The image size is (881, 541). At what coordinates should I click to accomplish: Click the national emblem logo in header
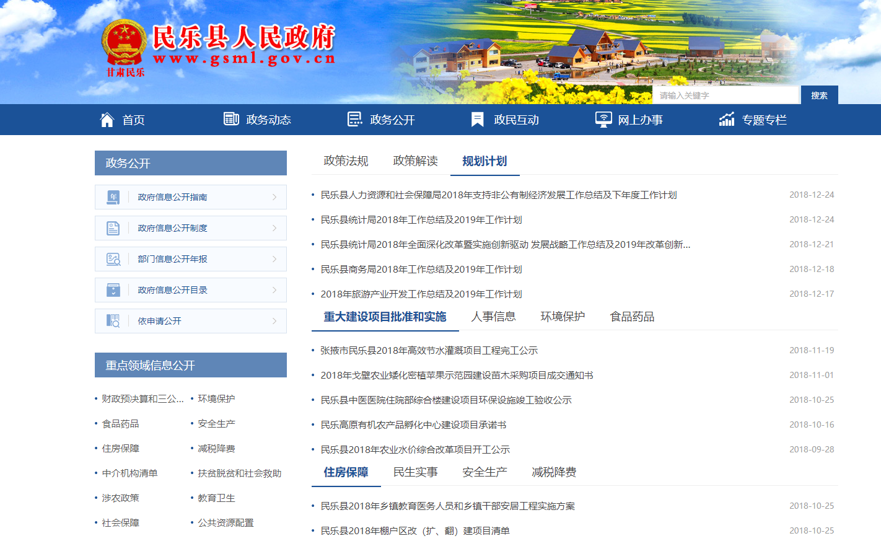point(123,42)
